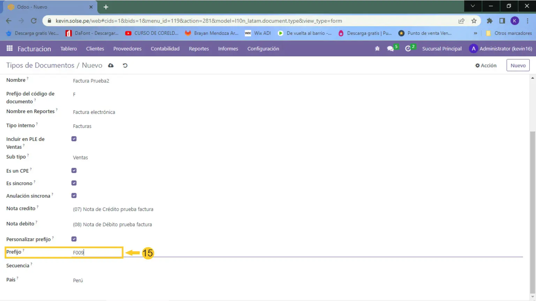Bookmark page with the star icon
536x301 pixels.
(474, 21)
